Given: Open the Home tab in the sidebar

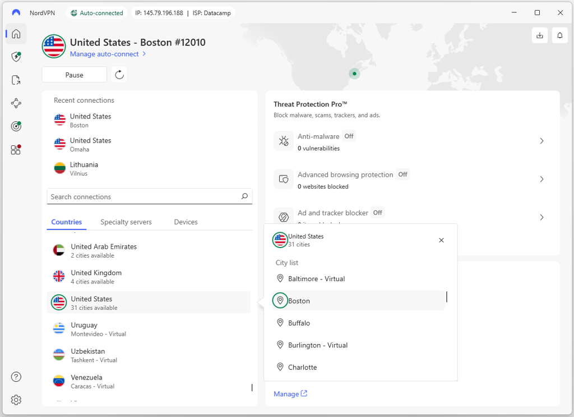Looking at the screenshot, I should click(16, 34).
